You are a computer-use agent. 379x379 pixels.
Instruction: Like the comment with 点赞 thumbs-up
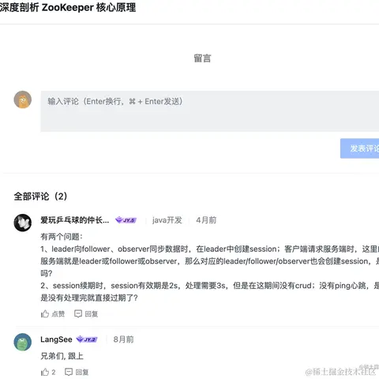point(53,313)
